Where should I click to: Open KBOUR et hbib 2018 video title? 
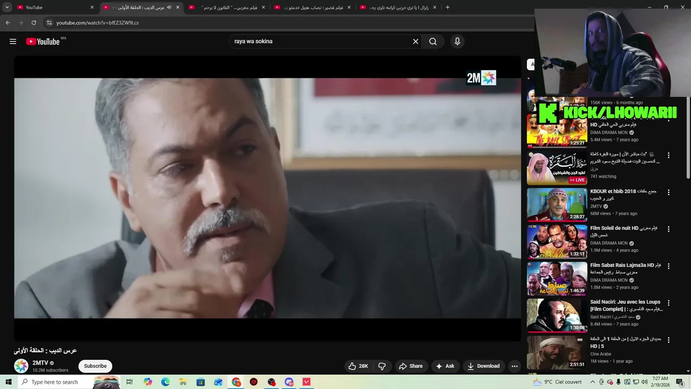tap(623, 194)
